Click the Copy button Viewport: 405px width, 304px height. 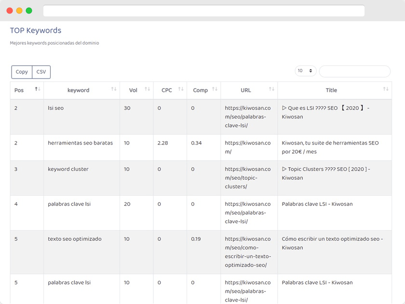[22, 72]
